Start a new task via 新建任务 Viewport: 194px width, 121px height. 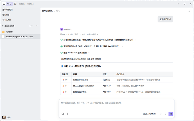click(8, 10)
